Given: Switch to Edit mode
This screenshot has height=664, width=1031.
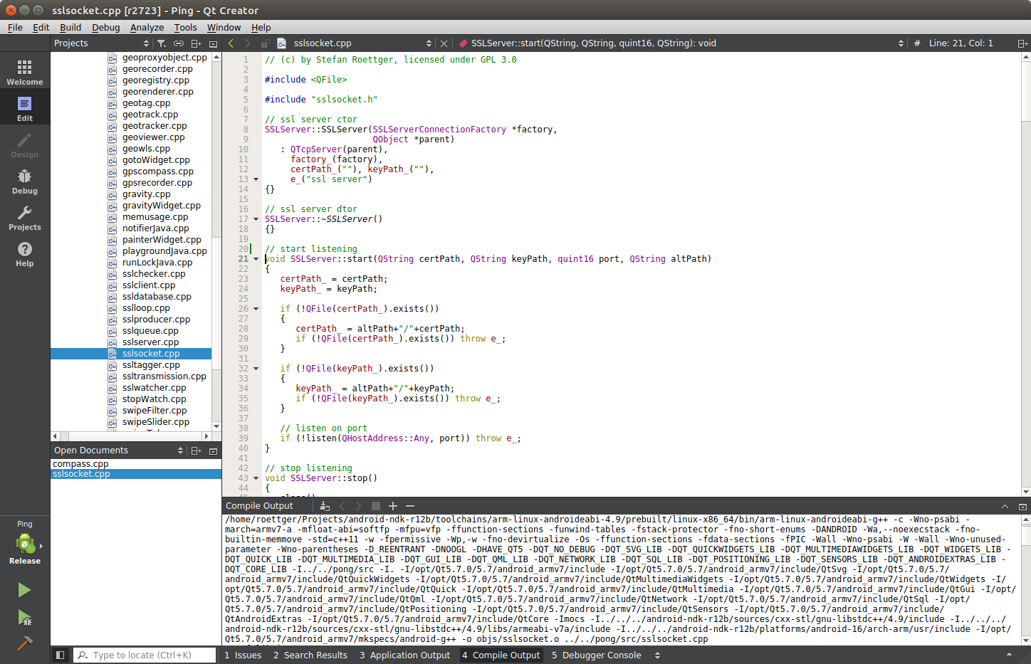Looking at the screenshot, I should click(25, 109).
